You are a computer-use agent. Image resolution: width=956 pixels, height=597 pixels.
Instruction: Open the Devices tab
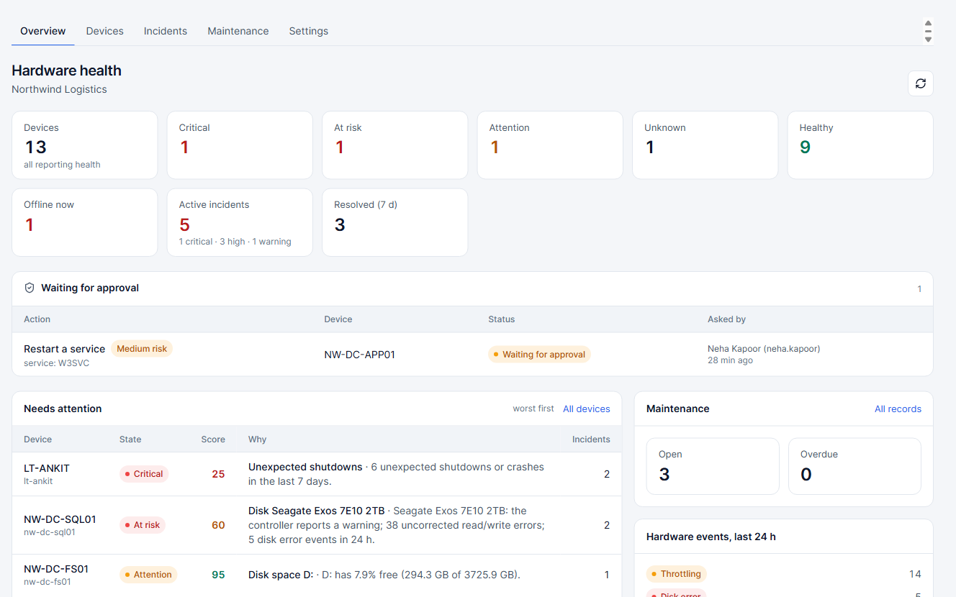click(105, 31)
